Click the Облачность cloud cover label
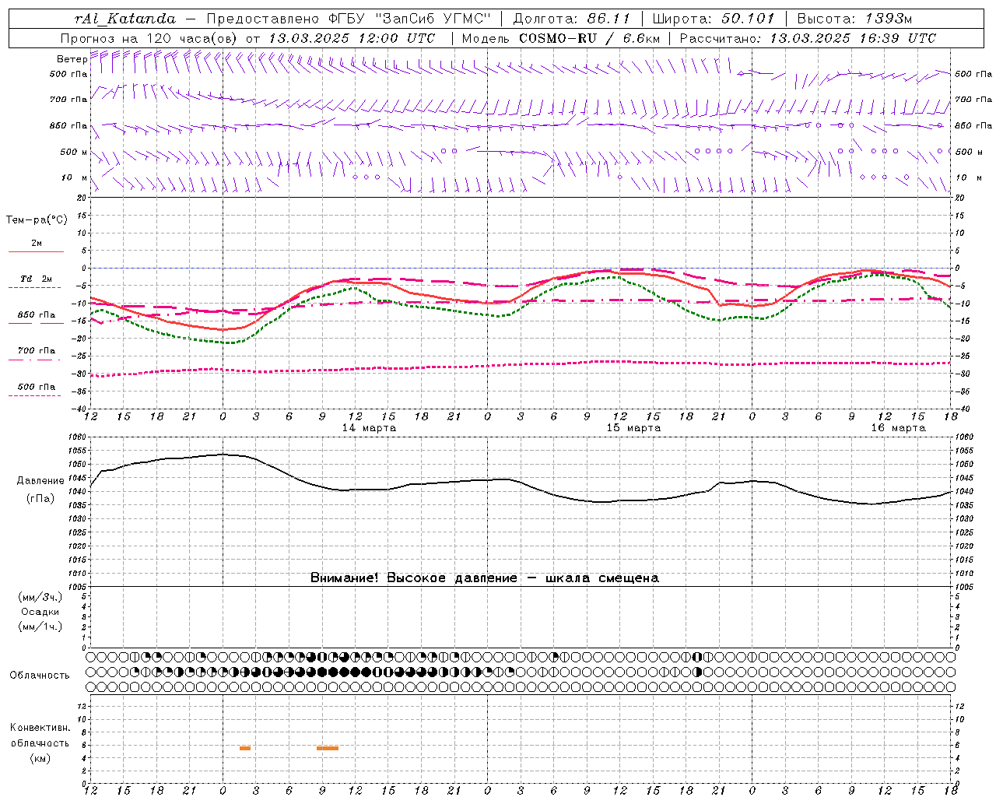Viewport: 996px width, 797px height. (40, 676)
